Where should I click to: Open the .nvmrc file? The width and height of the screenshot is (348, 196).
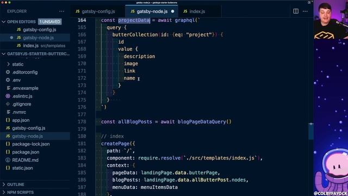(19, 112)
